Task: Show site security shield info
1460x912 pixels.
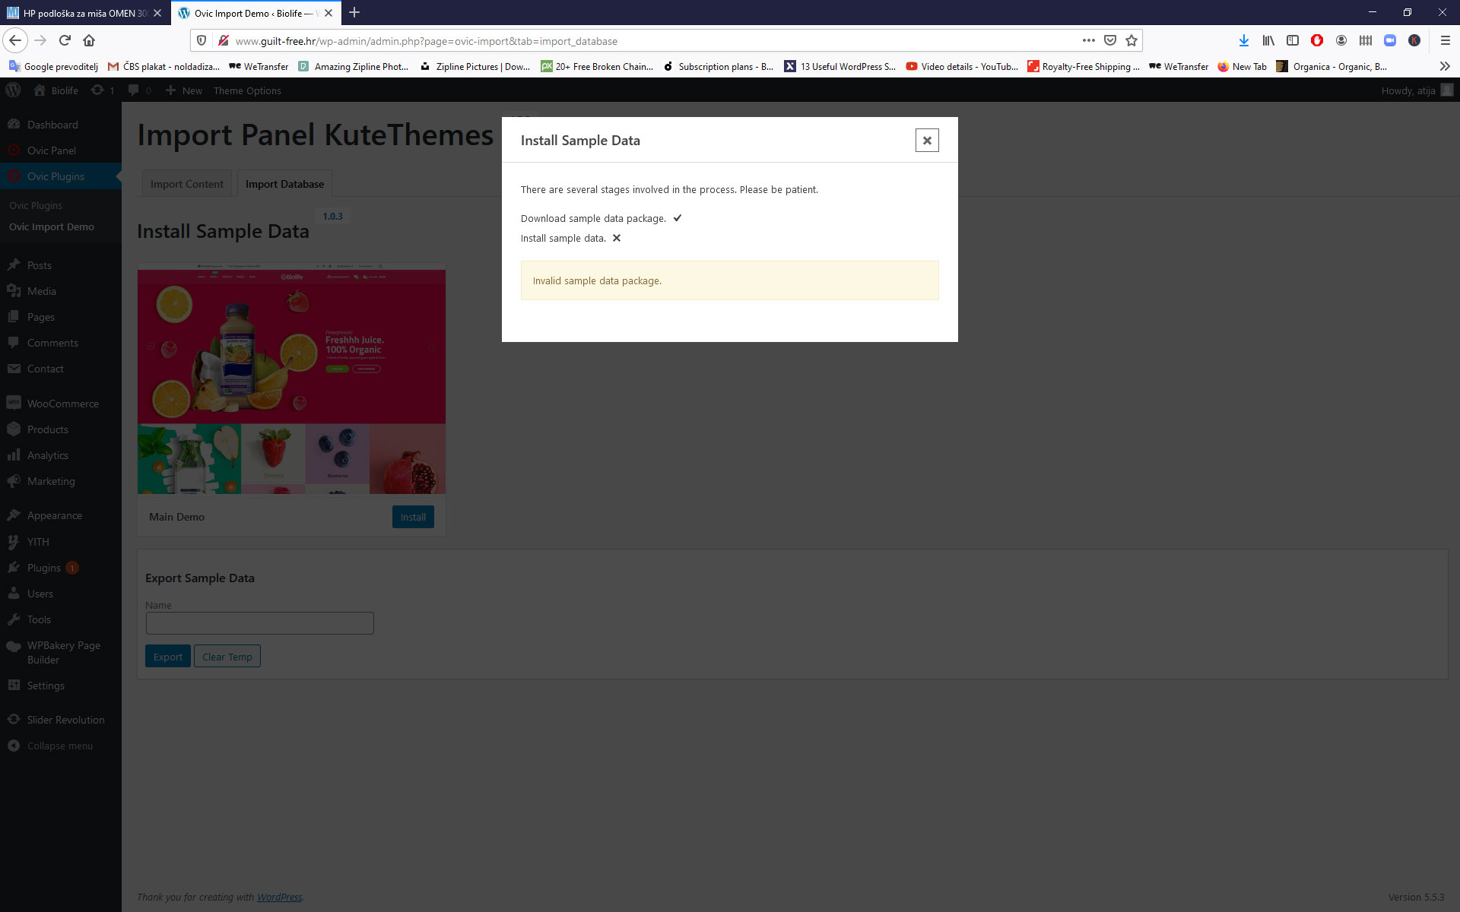Action: click(x=202, y=40)
